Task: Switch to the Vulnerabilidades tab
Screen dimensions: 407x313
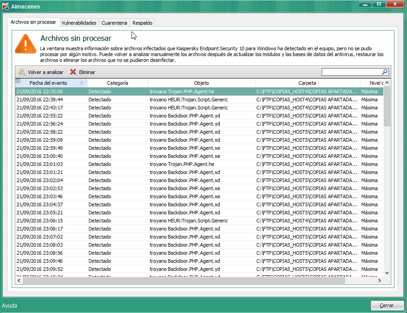Action: coord(79,23)
